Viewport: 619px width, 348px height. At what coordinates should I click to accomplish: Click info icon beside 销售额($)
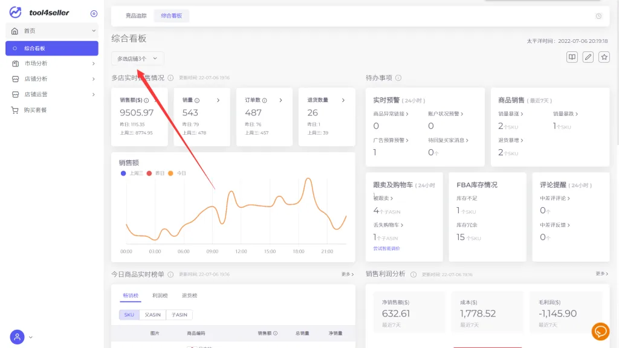coord(146,100)
